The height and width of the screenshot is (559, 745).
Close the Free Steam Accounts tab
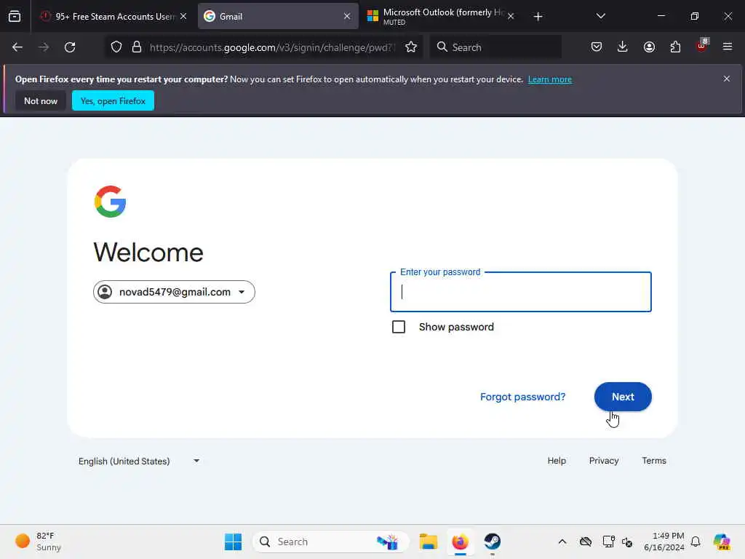[183, 16]
